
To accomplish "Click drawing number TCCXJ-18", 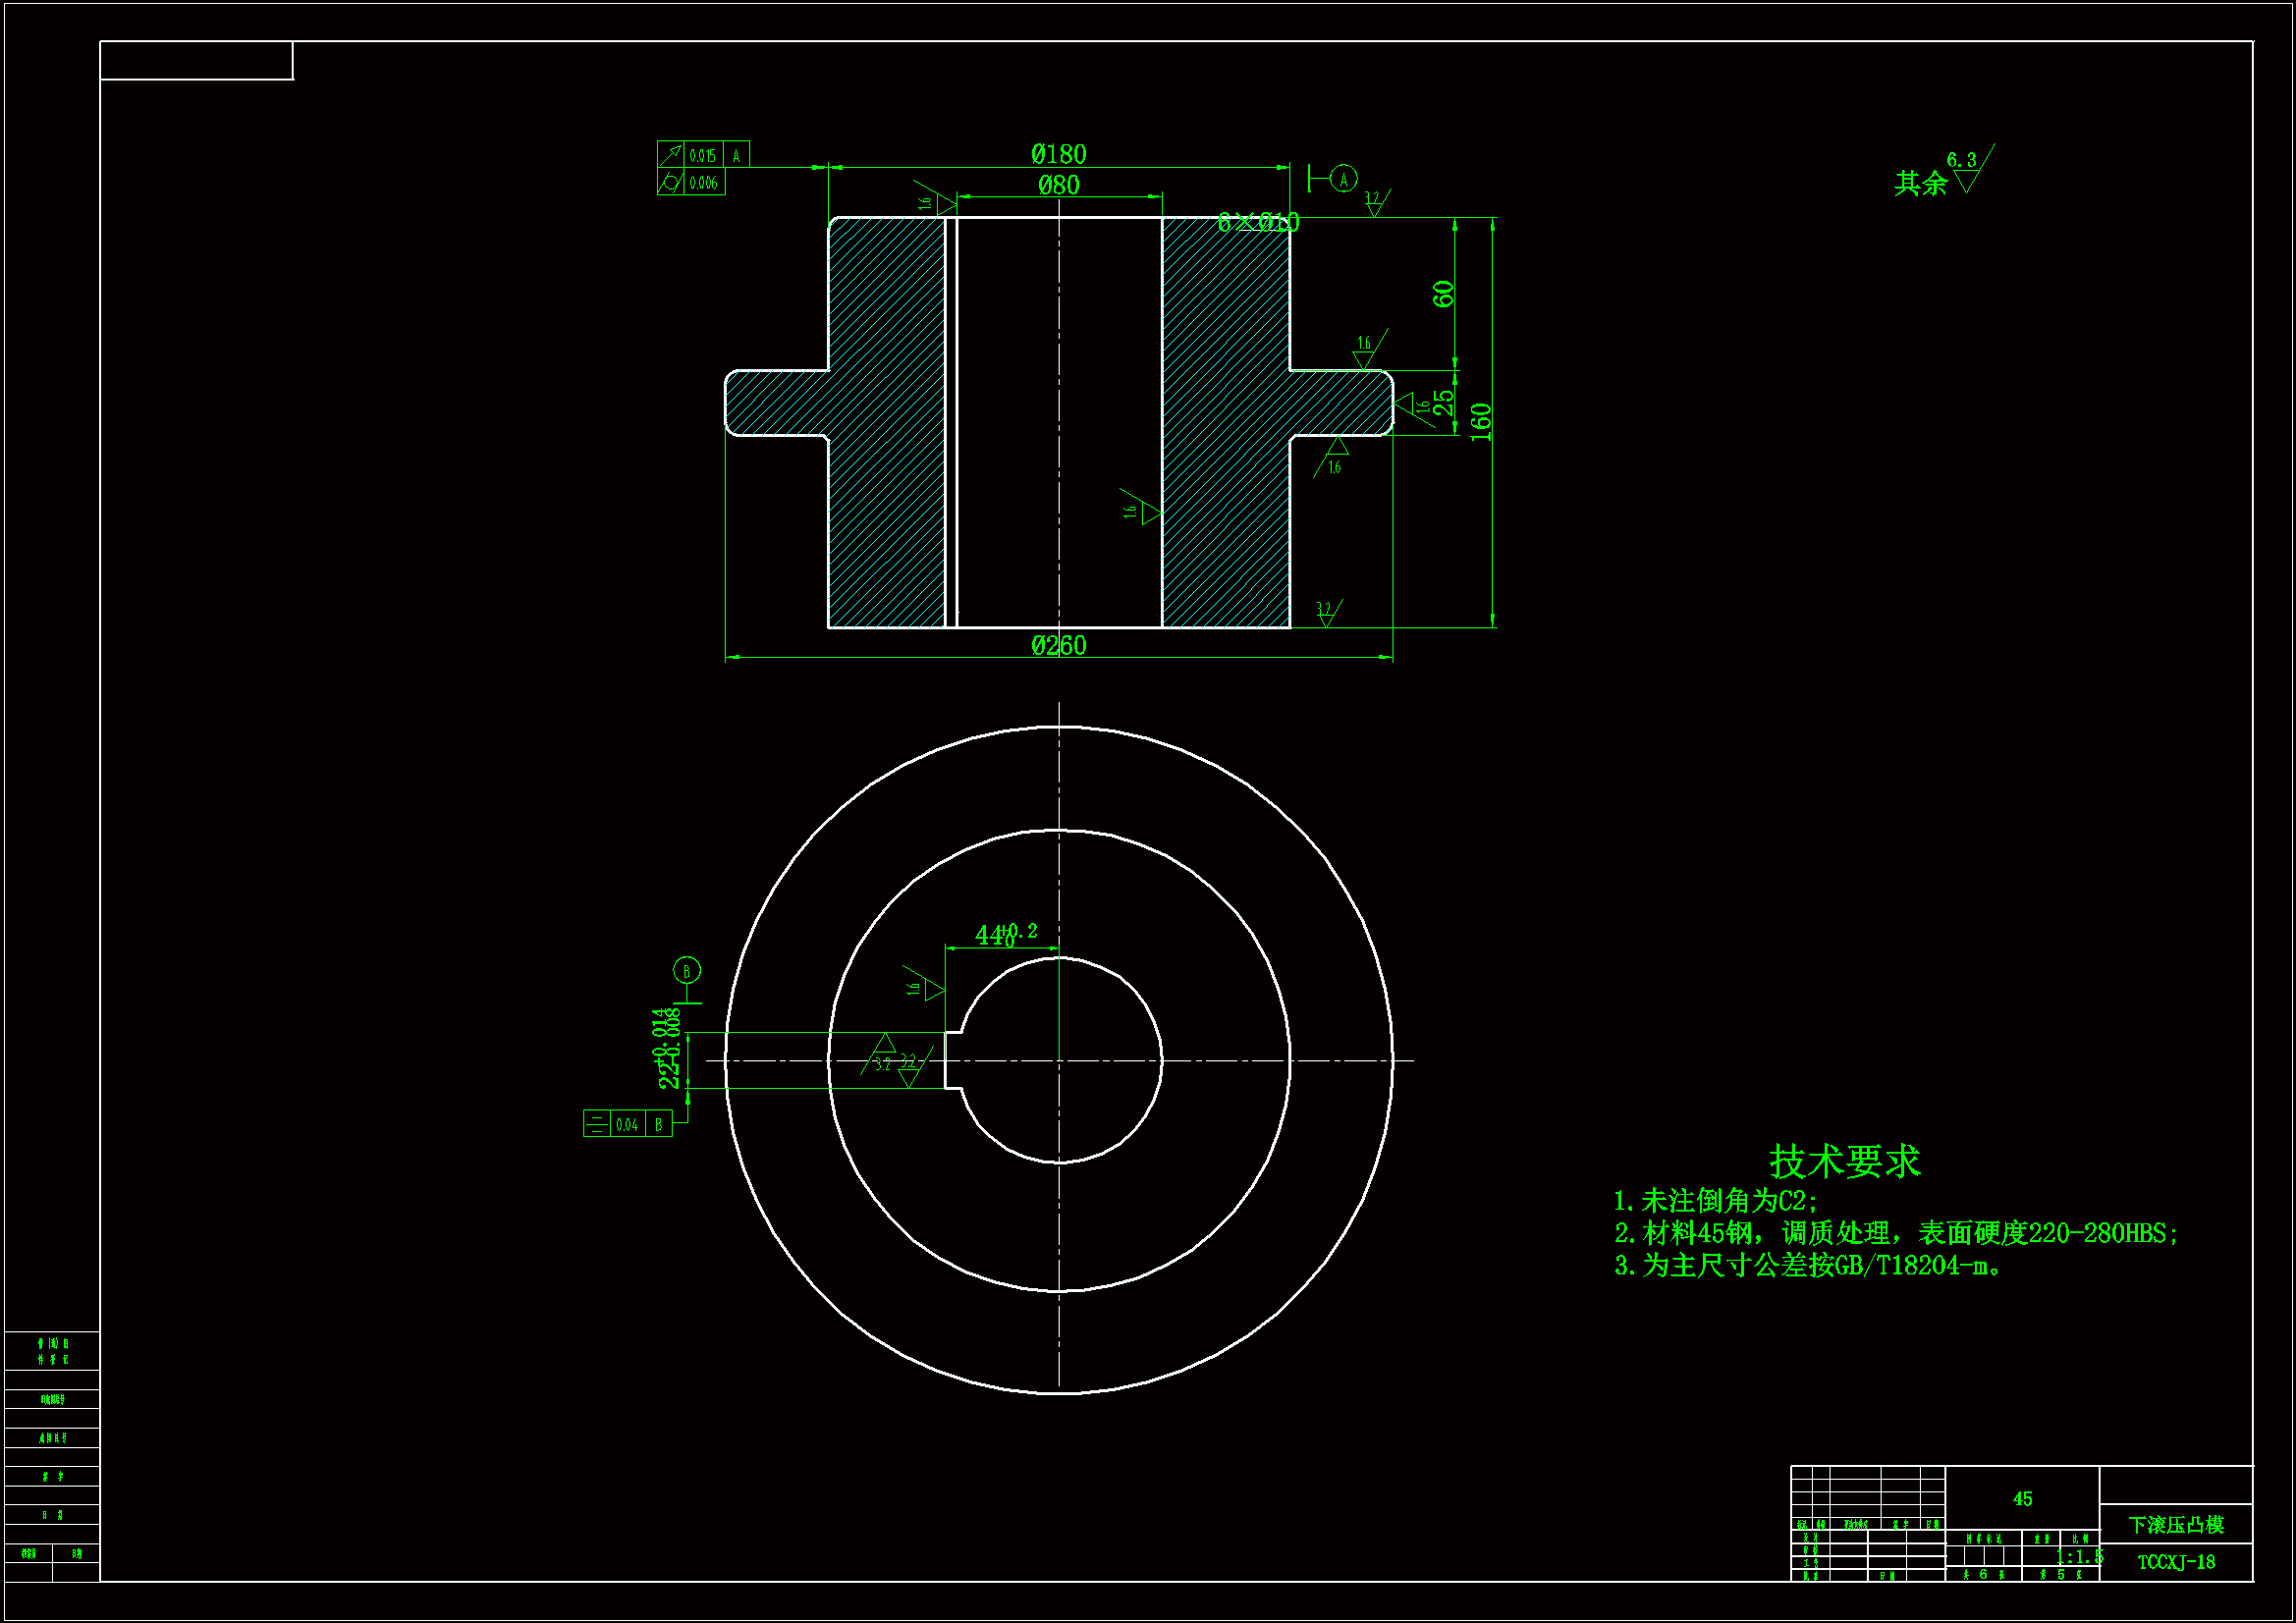I will [x=2176, y=1562].
